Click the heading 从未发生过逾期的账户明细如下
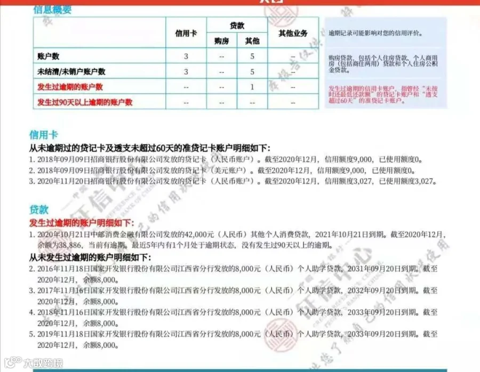 click(x=90, y=257)
